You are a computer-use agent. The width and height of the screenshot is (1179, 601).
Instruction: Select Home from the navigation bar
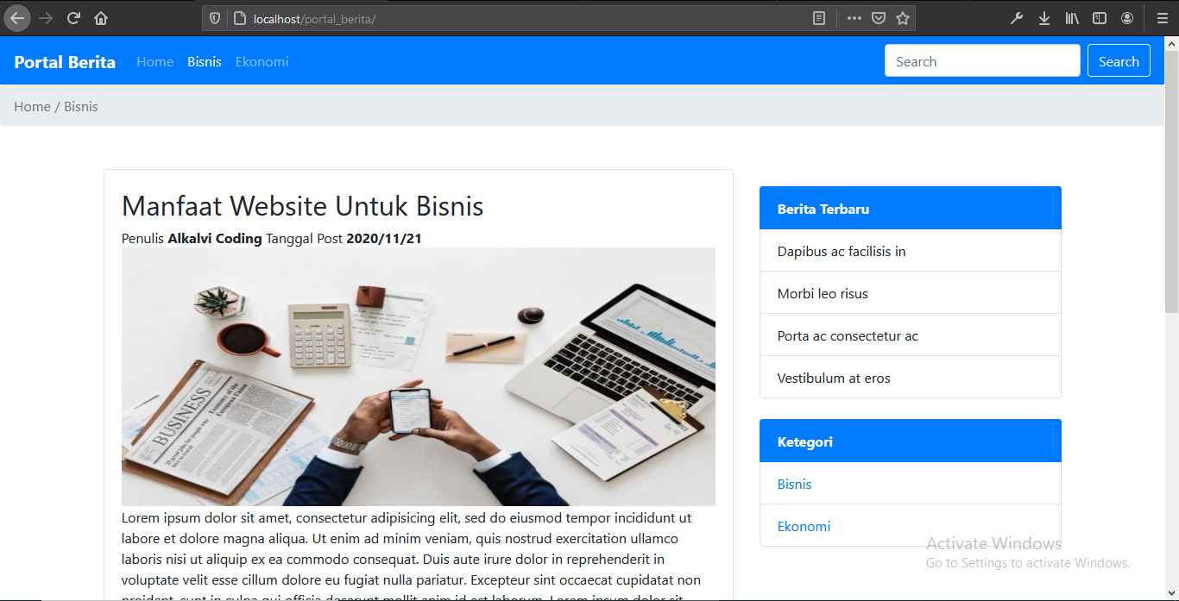point(154,61)
